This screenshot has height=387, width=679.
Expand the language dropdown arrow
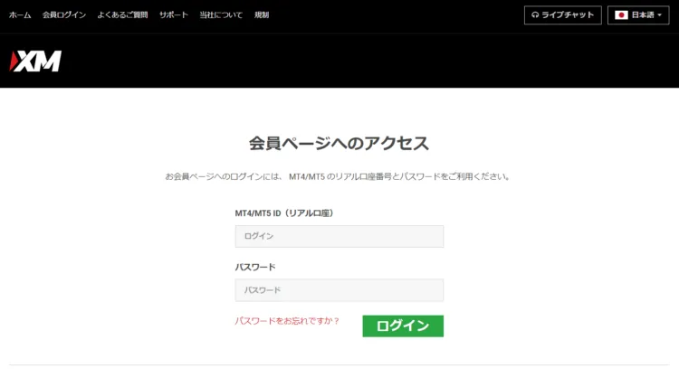(x=660, y=15)
